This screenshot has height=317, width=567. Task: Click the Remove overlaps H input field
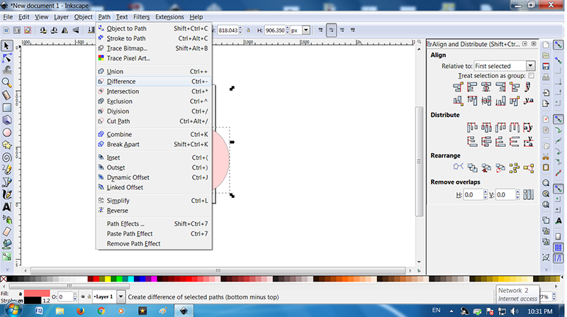pyautogui.click(x=473, y=195)
